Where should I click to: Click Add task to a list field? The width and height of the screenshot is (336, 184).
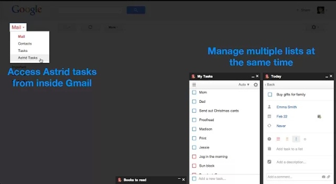point(289,149)
